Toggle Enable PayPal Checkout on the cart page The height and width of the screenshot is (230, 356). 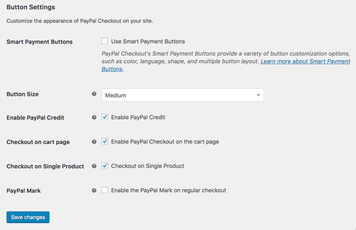[105, 141]
